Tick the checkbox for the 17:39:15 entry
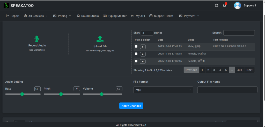The height and width of the screenshot is (127, 265). (136, 61)
